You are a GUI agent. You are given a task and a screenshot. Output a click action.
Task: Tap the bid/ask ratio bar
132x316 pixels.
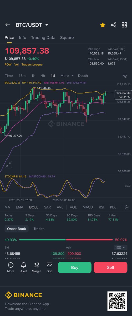66,240
